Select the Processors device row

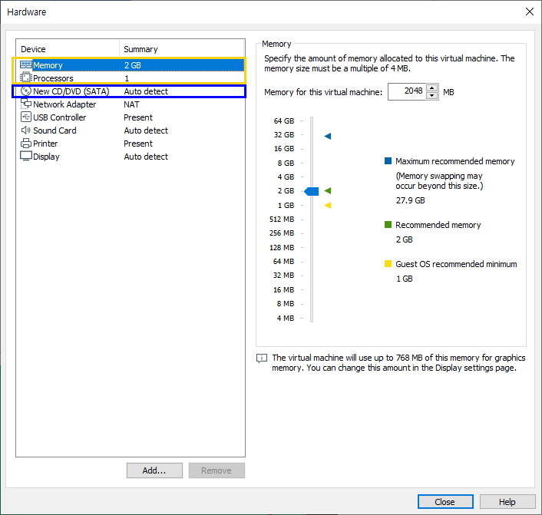pyautogui.click(x=131, y=78)
